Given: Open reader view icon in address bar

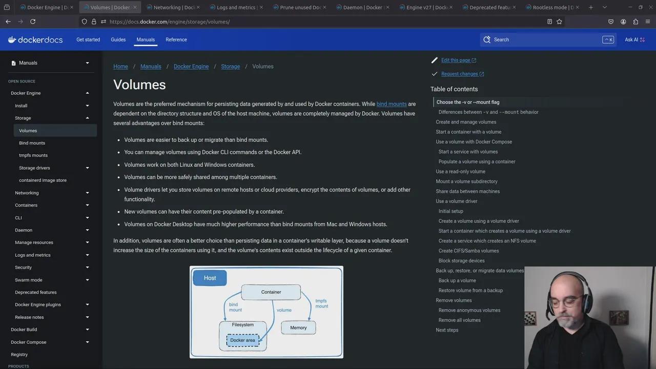Looking at the screenshot, I should [x=549, y=22].
